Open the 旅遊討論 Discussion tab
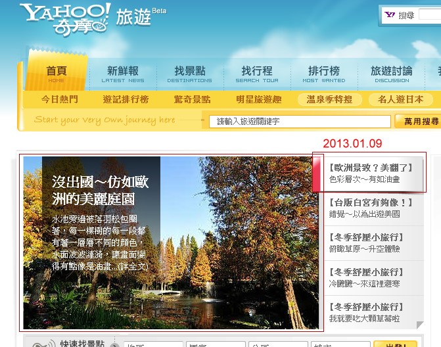This screenshot has width=441, height=347. [392, 74]
